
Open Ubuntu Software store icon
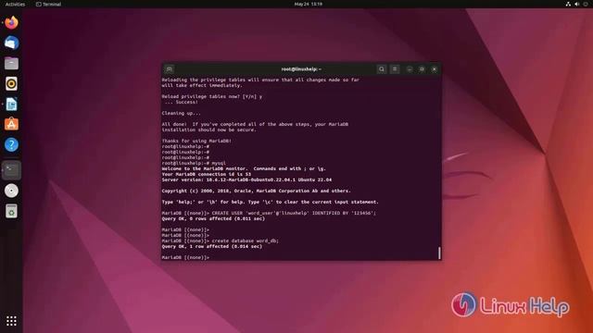pyautogui.click(x=11, y=124)
